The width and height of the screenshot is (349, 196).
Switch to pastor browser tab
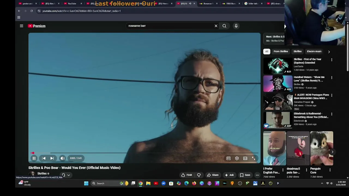click(27, 4)
